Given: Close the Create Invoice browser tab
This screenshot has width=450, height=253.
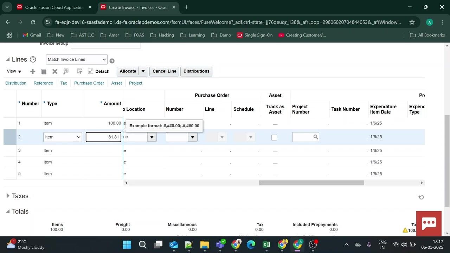Looking at the screenshot, I should [x=174, y=7].
